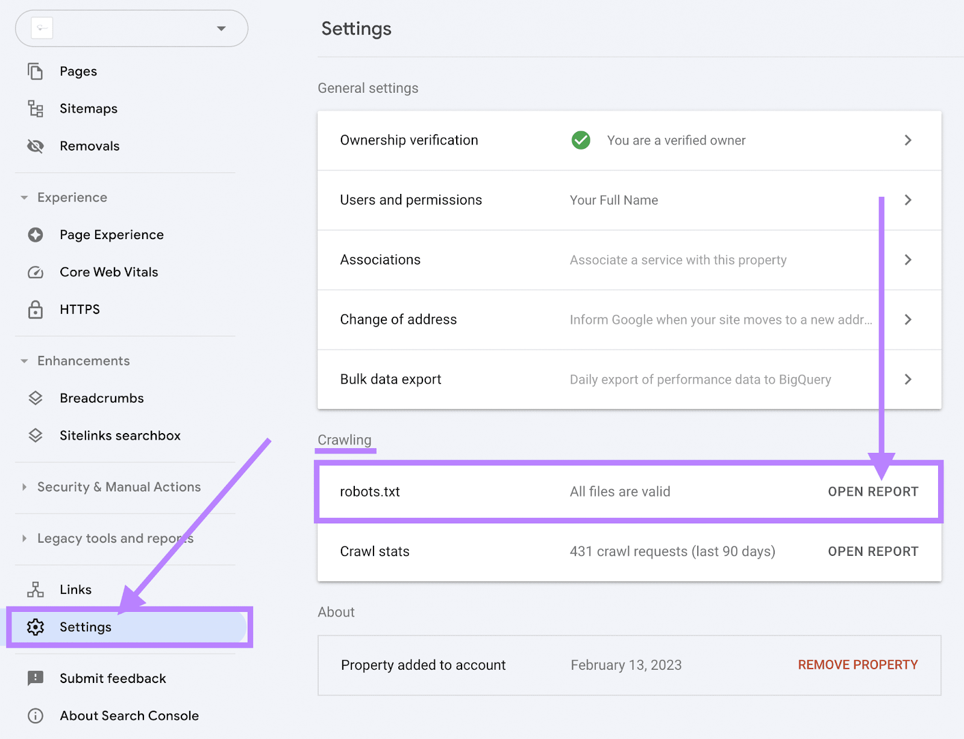Open Breadcrumbs enhancement report
This screenshot has width=964, height=739.
click(102, 398)
